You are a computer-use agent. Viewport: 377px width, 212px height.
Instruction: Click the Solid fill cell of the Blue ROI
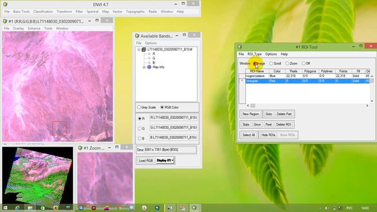click(x=358, y=76)
